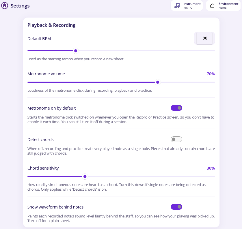Disable Metronome on by default toggle
The image size is (242, 229).
pyautogui.click(x=176, y=108)
